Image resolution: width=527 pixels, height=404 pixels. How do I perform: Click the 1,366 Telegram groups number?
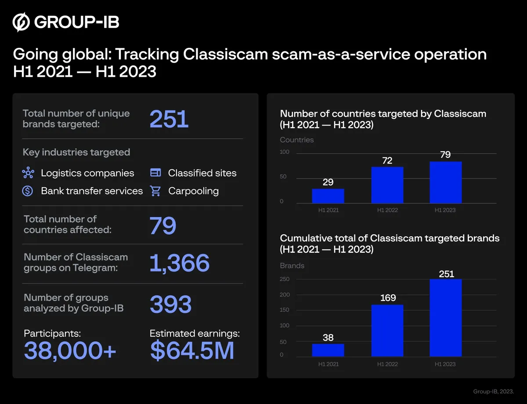[179, 263]
